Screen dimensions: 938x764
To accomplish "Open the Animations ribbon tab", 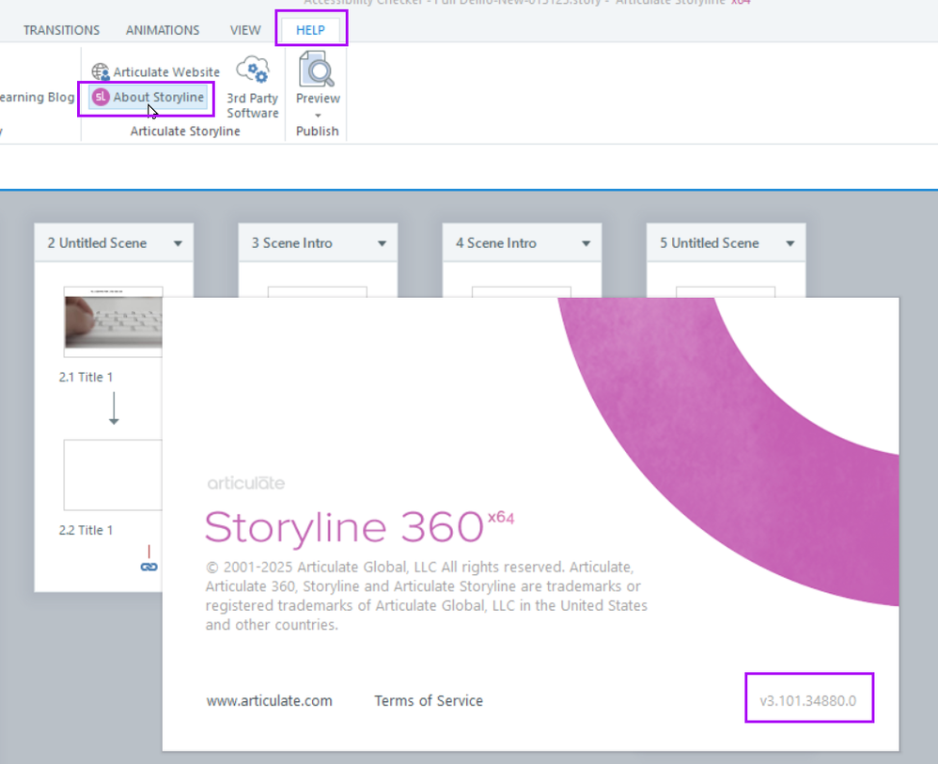I will pyautogui.click(x=163, y=30).
